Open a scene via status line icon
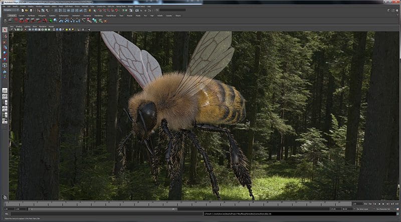Image resolution: width=401 pixels, height=222 pixels. (x=27, y=11)
